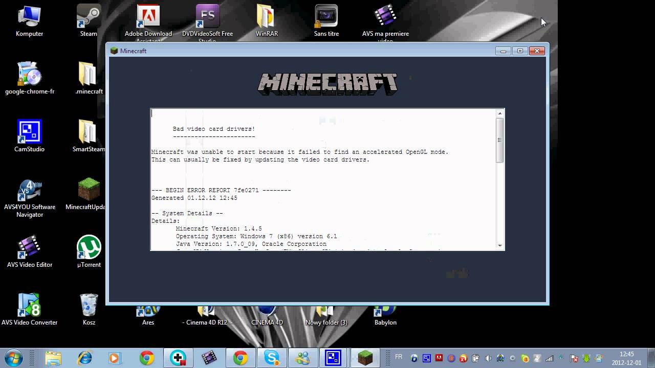Minimize the Minecraft window

point(503,51)
